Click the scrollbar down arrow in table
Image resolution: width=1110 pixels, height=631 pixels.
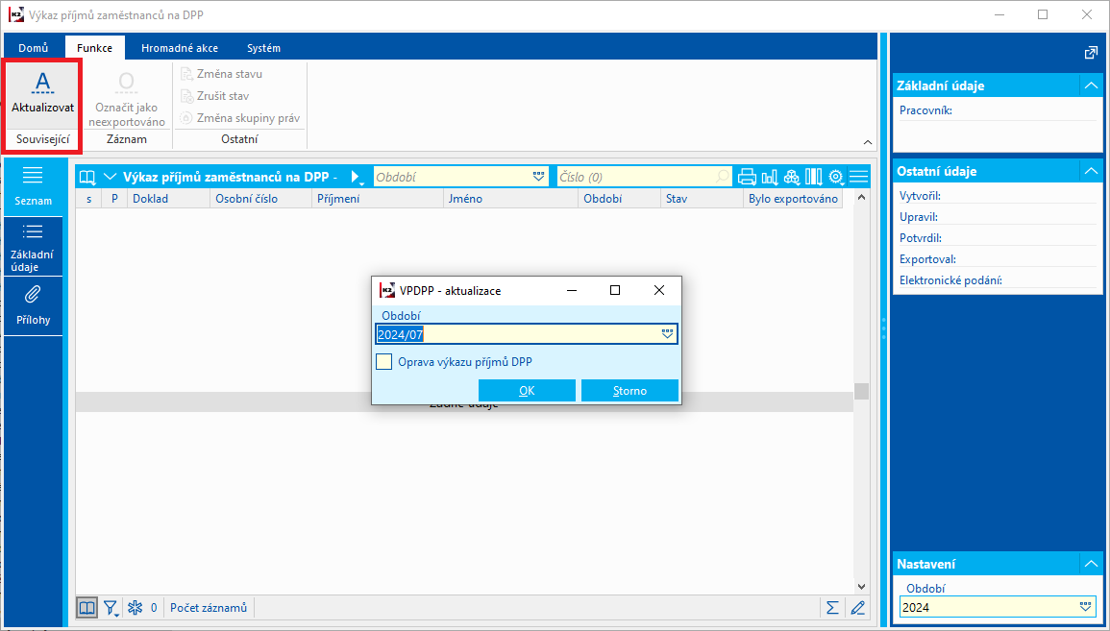[x=861, y=587]
